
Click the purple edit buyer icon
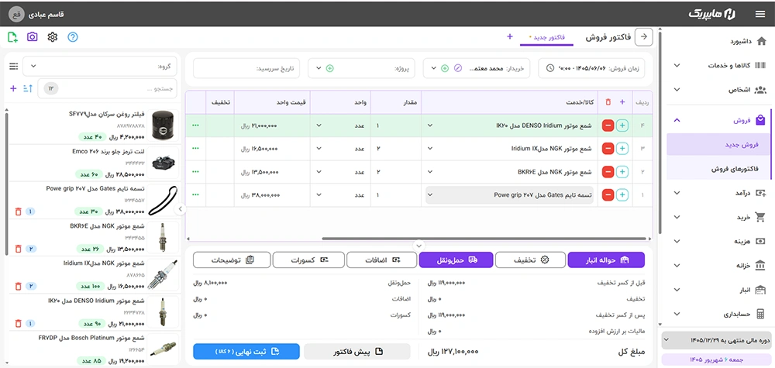pyautogui.click(x=458, y=67)
